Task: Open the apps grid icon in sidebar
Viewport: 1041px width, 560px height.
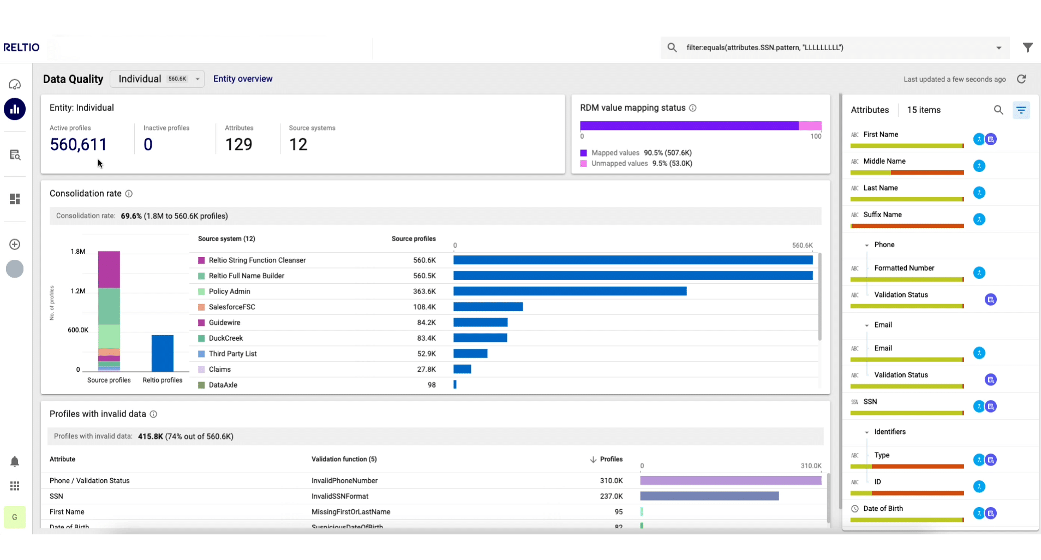Action: coord(15,486)
